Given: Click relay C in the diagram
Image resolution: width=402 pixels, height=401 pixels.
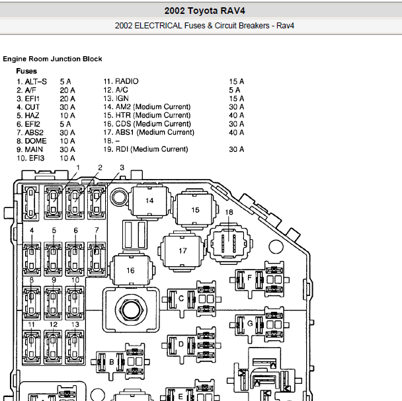Looking at the screenshot, I should 192,299.
